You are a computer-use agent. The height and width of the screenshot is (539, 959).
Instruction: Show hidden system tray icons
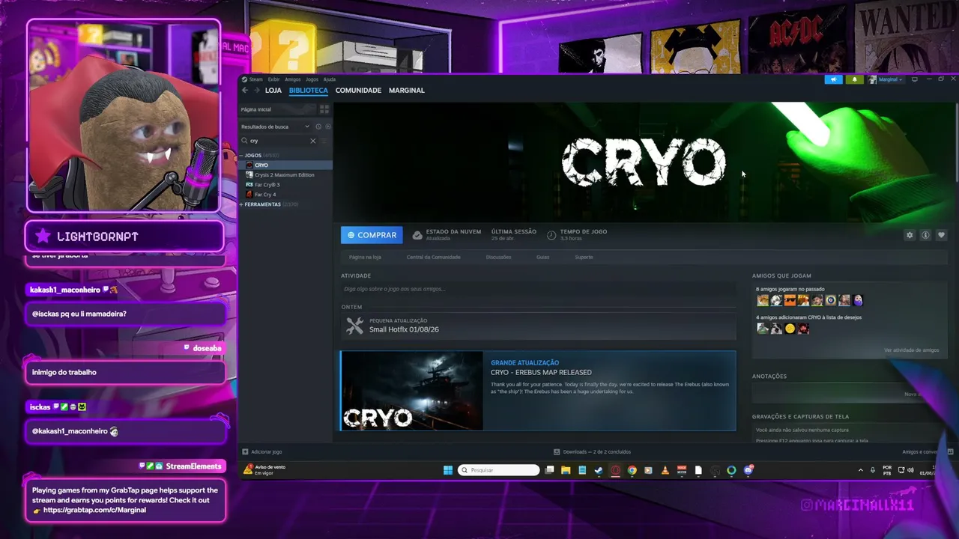[860, 470]
